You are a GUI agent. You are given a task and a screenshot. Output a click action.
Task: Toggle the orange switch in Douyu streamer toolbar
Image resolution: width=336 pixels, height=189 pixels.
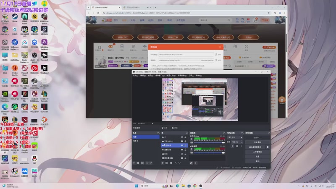coord(110,46)
